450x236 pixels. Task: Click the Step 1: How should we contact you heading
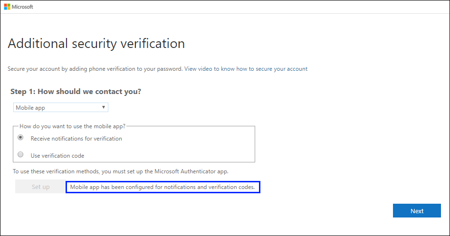pos(76,92)
